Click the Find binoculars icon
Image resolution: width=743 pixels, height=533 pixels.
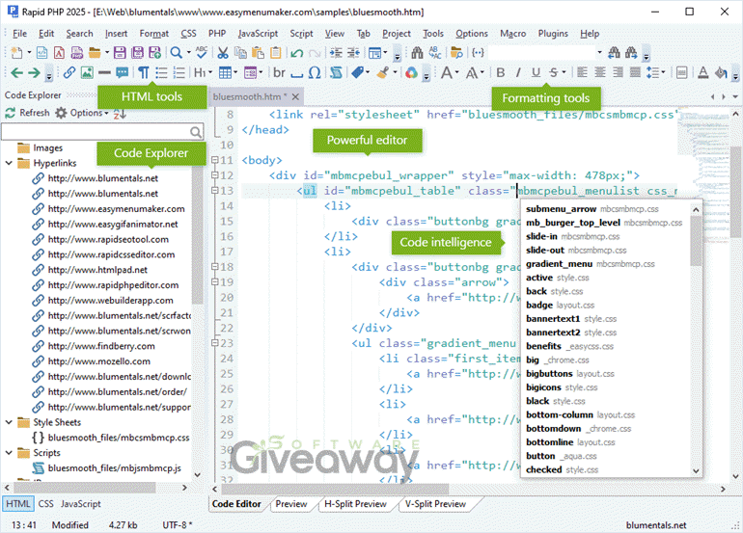[417, 53]
